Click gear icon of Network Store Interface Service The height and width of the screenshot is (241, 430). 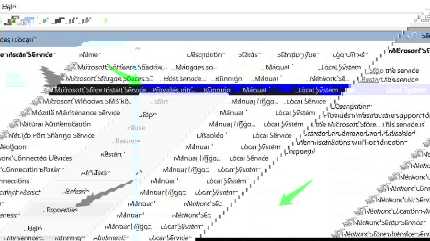(x=337, y=234)
